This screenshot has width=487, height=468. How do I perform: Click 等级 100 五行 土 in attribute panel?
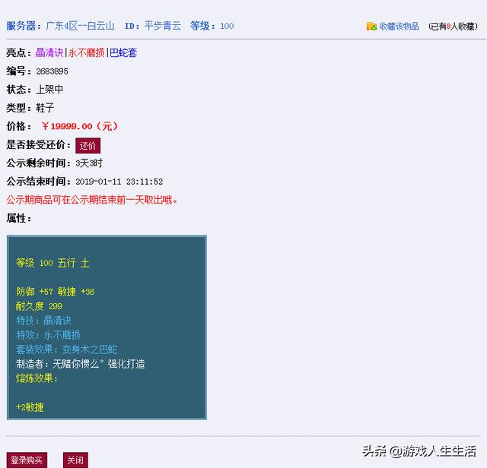coord(53,263)
